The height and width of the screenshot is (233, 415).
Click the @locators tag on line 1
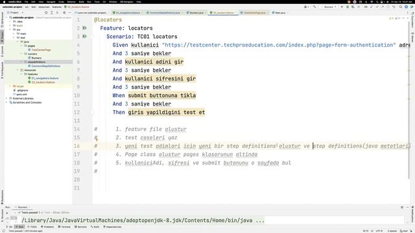coord(108,20)
